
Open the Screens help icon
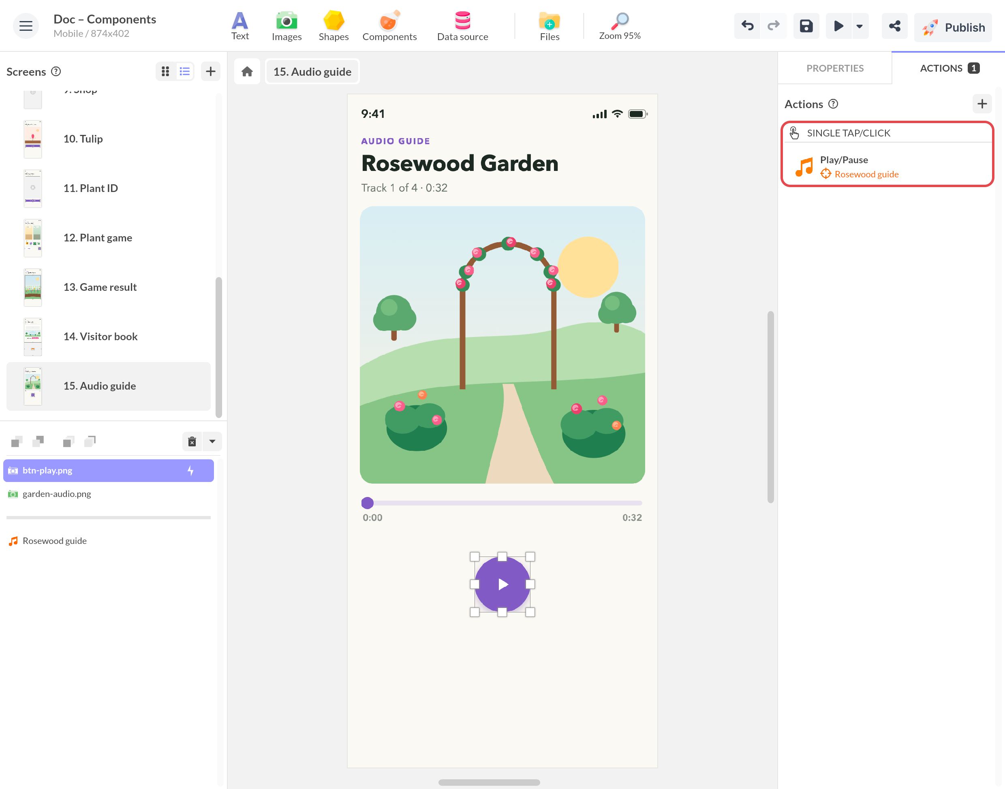click(56, 72)
